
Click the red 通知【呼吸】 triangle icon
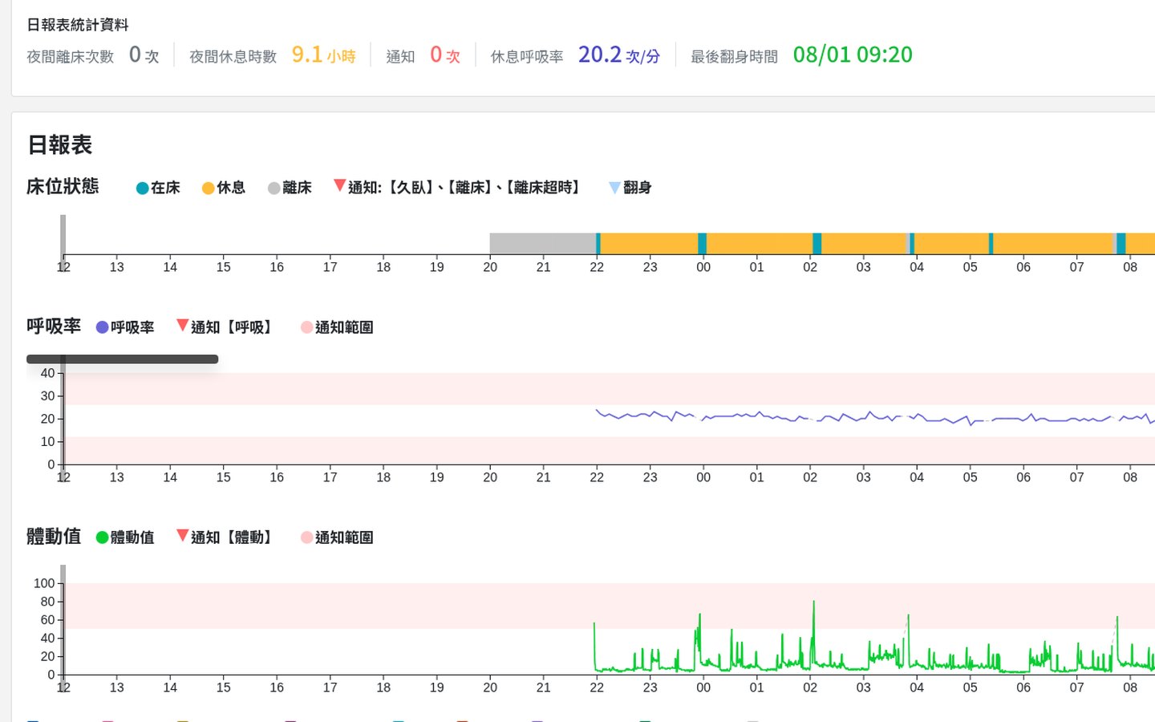[x=182, y=326]
